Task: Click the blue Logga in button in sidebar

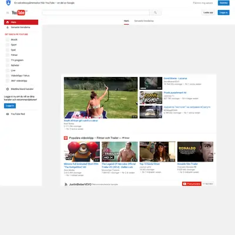Action: point(10,106)
